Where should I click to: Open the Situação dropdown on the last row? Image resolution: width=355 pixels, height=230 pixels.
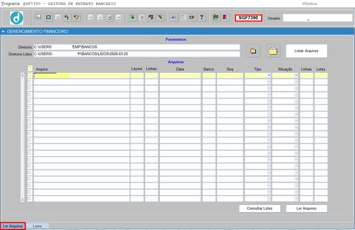point(296,199)
